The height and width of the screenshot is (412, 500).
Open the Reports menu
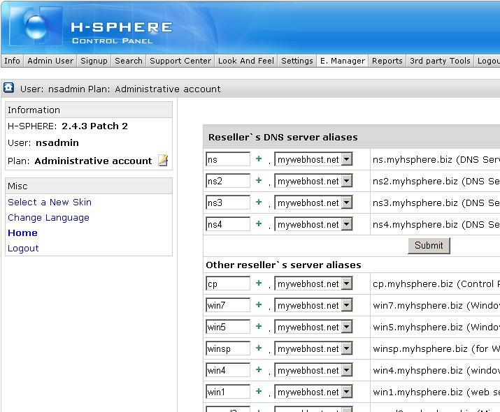pos(387,61)
